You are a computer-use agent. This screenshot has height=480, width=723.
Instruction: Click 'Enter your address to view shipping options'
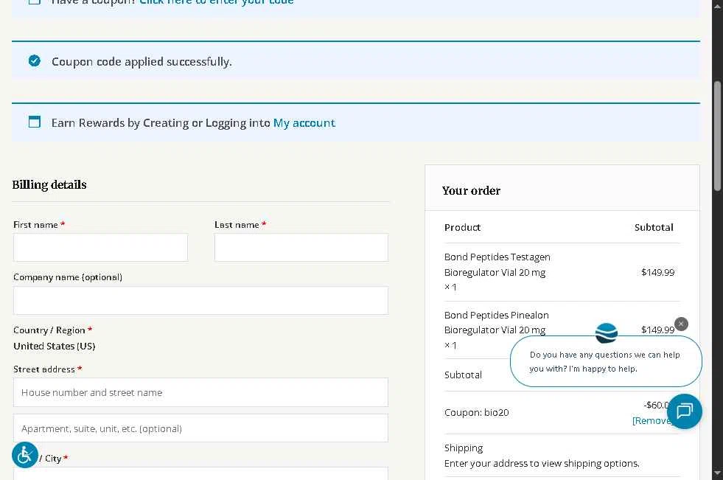[542, 463]
